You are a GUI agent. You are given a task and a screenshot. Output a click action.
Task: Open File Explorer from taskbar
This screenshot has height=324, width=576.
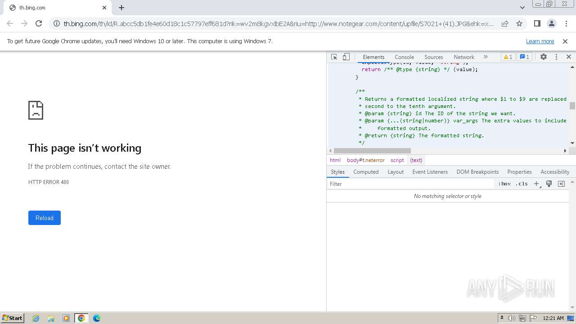point(51,318)
